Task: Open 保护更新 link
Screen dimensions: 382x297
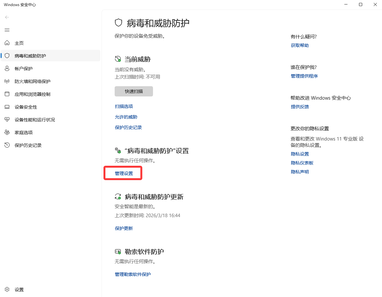Action: coord(124,228)
